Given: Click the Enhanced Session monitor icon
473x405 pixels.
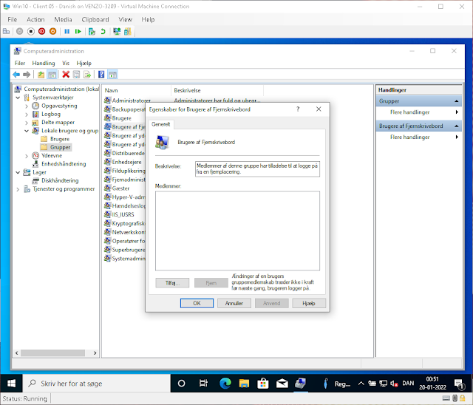Looking at the screenshot, I should (117, 31).
